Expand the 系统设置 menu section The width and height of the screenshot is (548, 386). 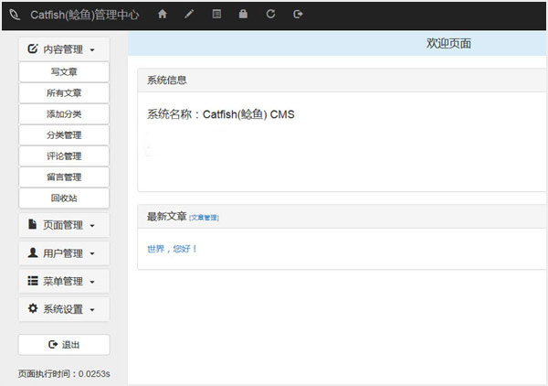coord(64,309)
